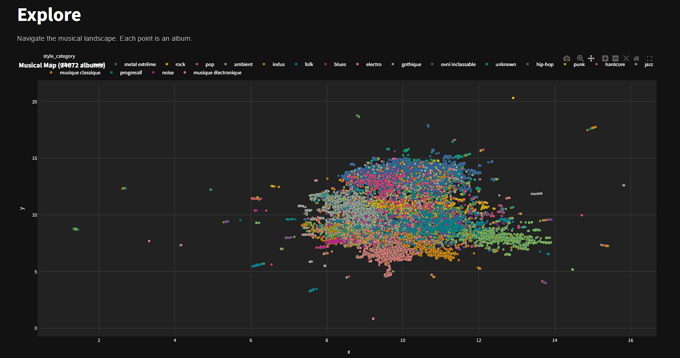Click the Zoom out minus icon
680x358 pixels.
click(615, 58)
